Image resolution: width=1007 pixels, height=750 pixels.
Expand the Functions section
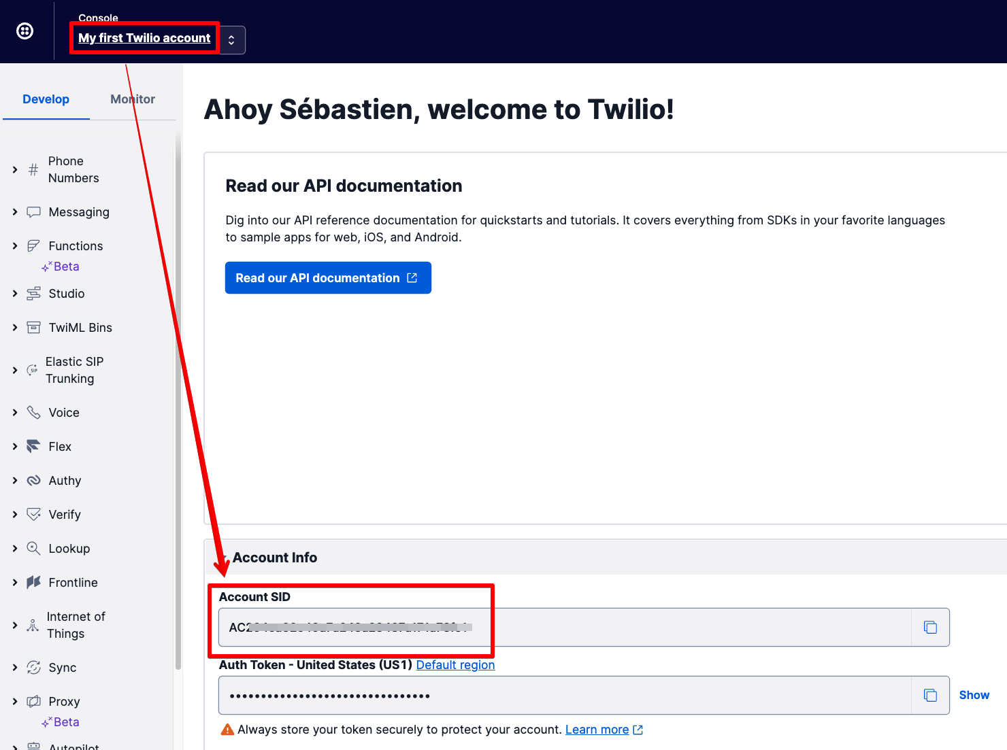click(15, 246)
